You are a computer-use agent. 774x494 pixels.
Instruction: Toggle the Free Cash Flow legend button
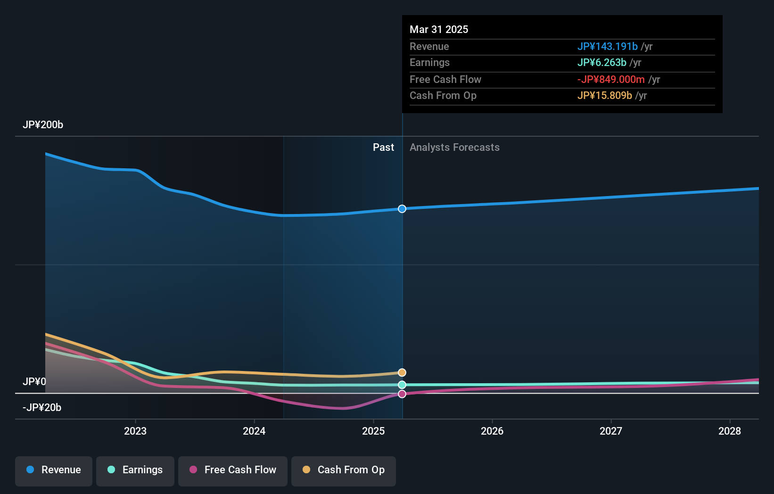click(233, 471)
